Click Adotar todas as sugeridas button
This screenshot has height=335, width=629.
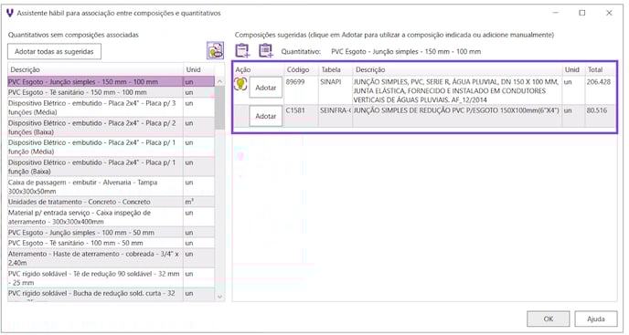pos(54,51)
